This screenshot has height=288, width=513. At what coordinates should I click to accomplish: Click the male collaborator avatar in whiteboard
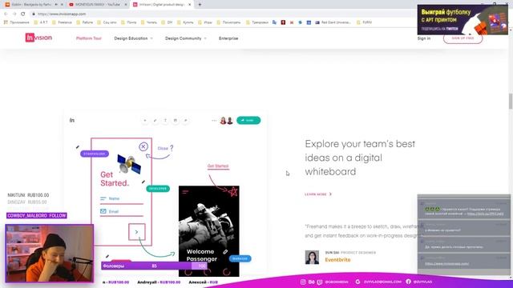(230, 121)
